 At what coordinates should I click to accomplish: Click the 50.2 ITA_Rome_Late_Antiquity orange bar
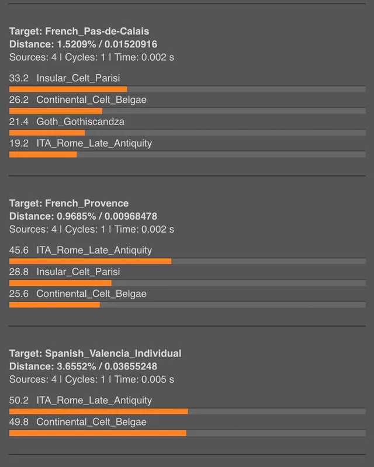pos(99,411)
